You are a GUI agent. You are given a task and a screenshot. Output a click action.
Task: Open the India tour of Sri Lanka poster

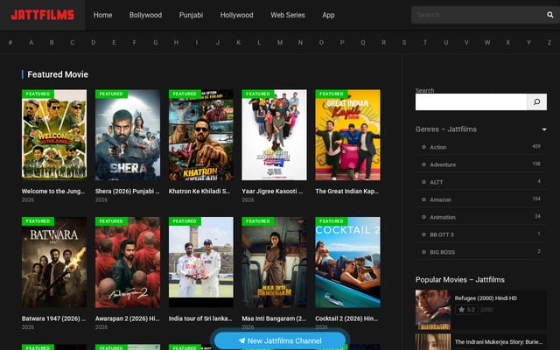click(x=200, y=262)
